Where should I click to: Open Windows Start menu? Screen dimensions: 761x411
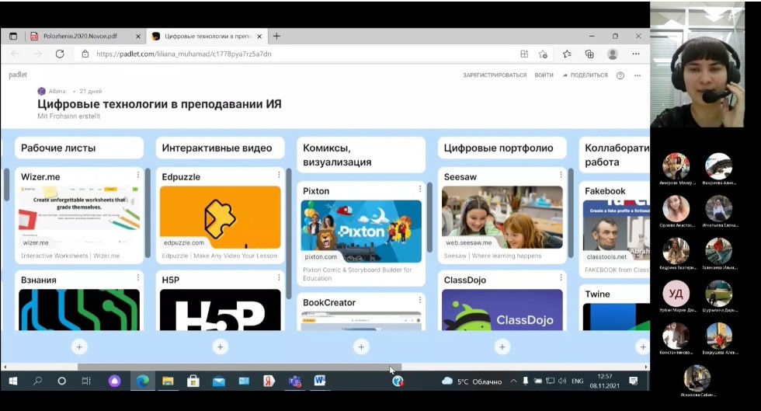click(x=13, y=381)
